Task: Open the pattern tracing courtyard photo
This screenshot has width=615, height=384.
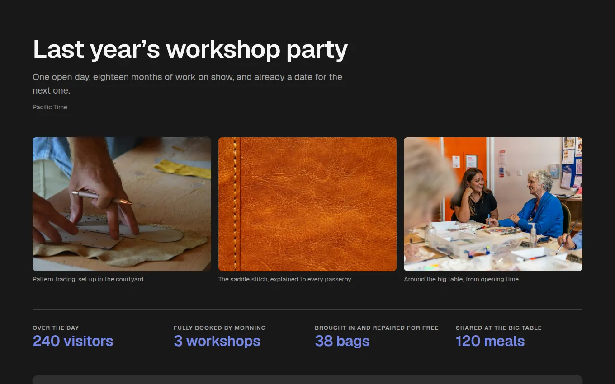Action: pos(122,204)
